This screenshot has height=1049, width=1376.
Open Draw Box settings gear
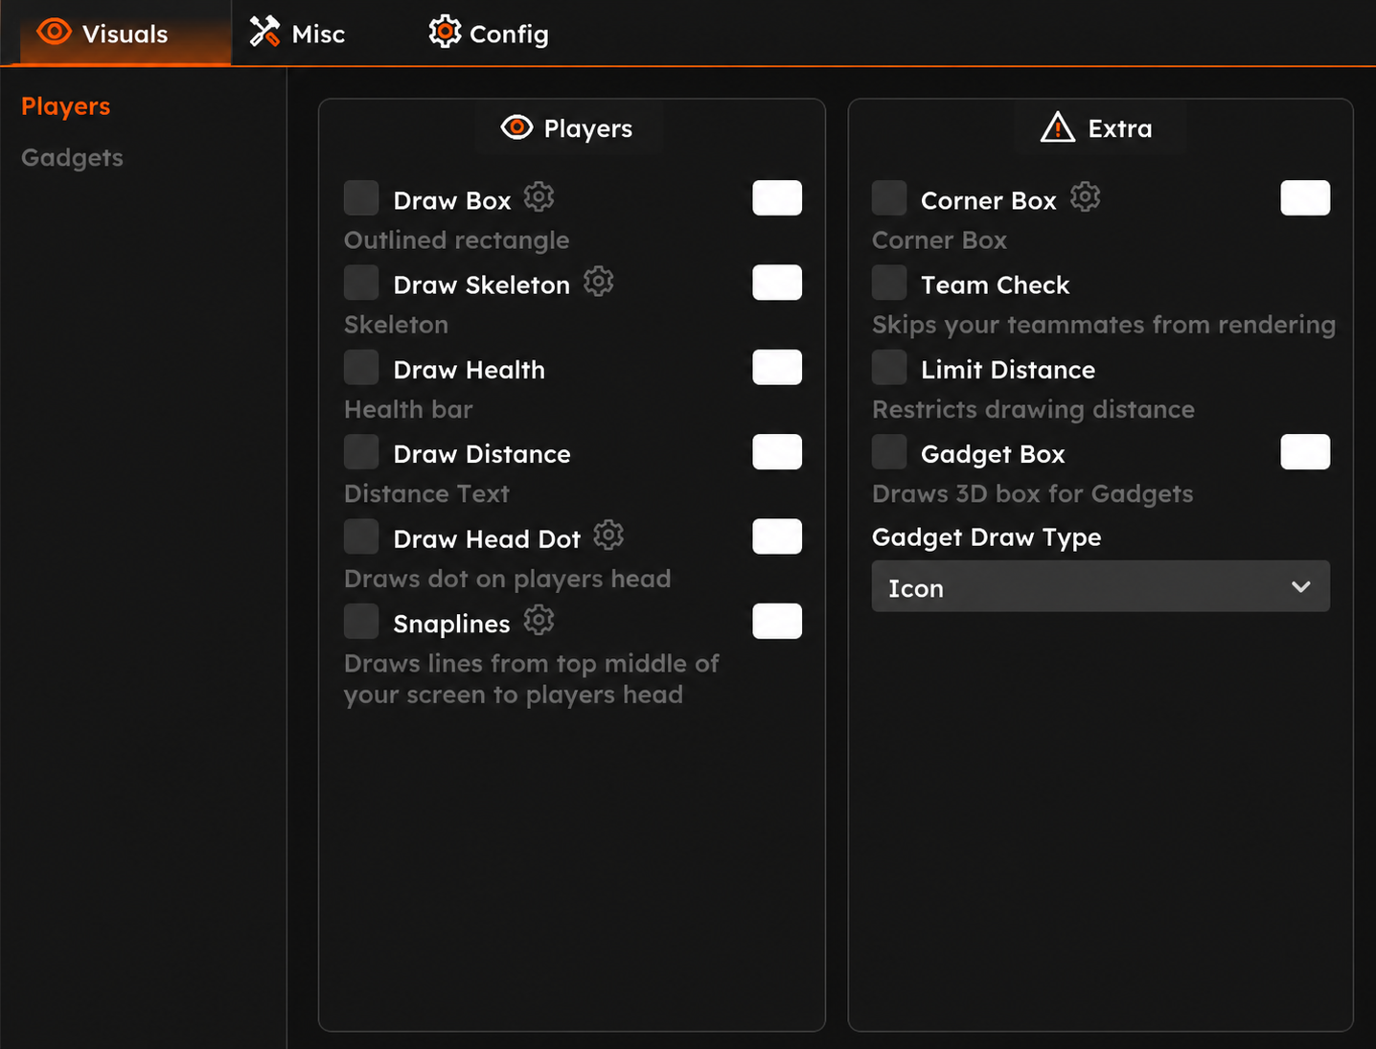(x=539, y=197)
